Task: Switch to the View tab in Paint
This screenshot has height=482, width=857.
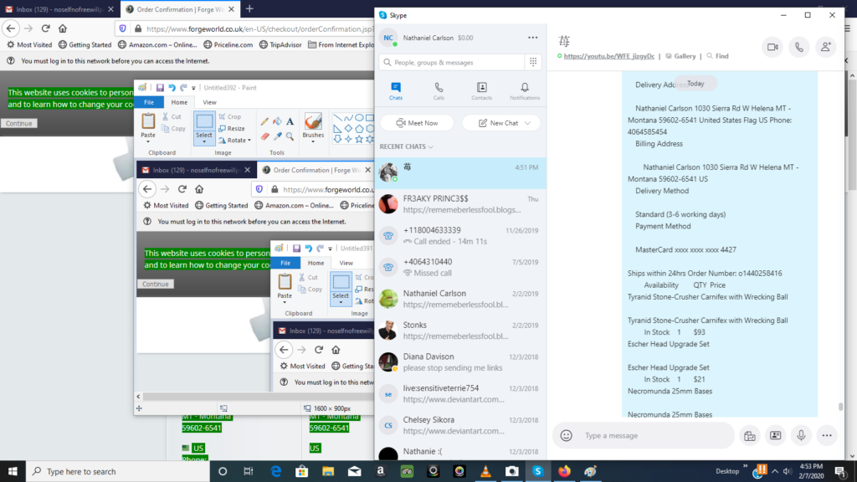Action: click(209, 102)
